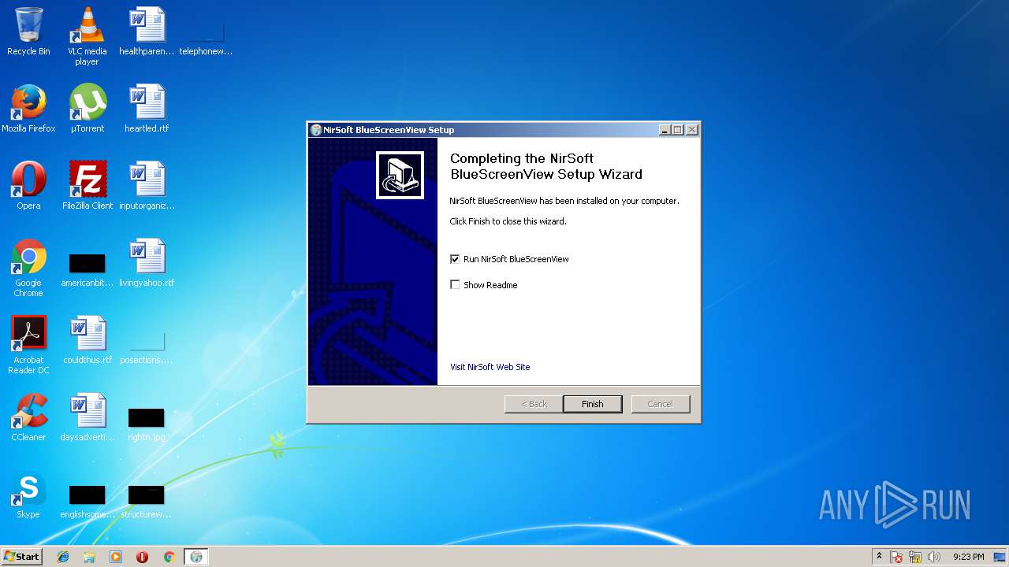Image resolution: width=1009 pixels, height=567 pixels.
Task: Select the posections... desktop file
Action: click(x=147, y=346)
